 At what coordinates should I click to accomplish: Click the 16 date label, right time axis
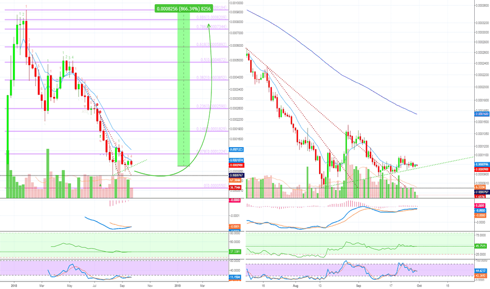point(263,286)
